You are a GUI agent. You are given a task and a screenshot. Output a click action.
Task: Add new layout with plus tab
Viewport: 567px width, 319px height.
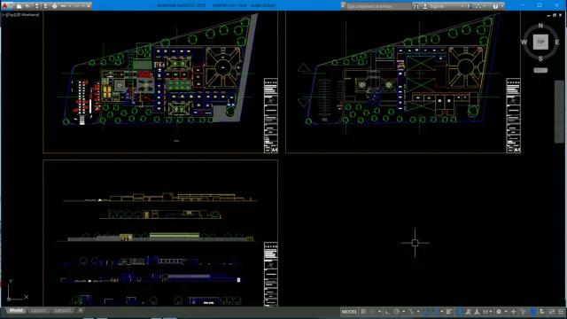click(81, 310)
